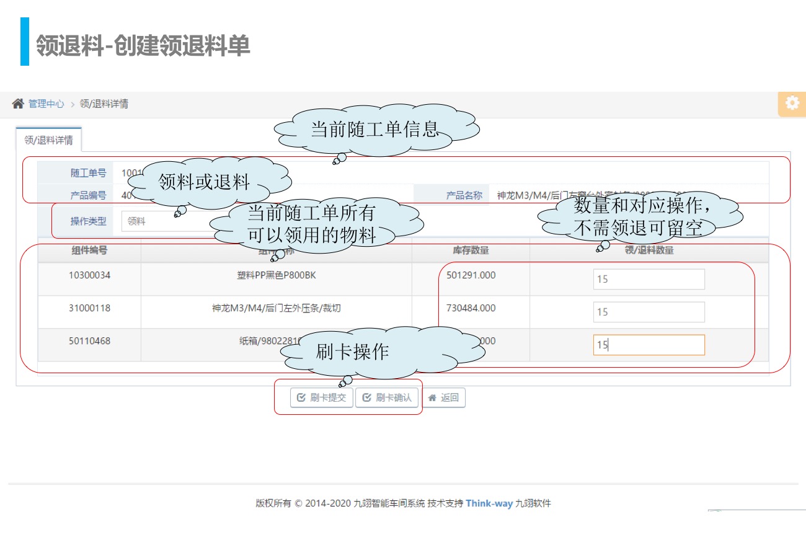Select the 10300034 component number cell

[x=89, y=275]
